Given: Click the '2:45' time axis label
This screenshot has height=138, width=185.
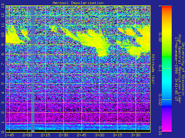Looking at the screenshot, I should (x=82, y=135).
